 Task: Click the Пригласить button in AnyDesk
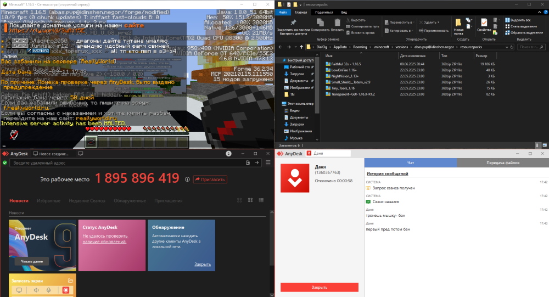pos(210,180)
